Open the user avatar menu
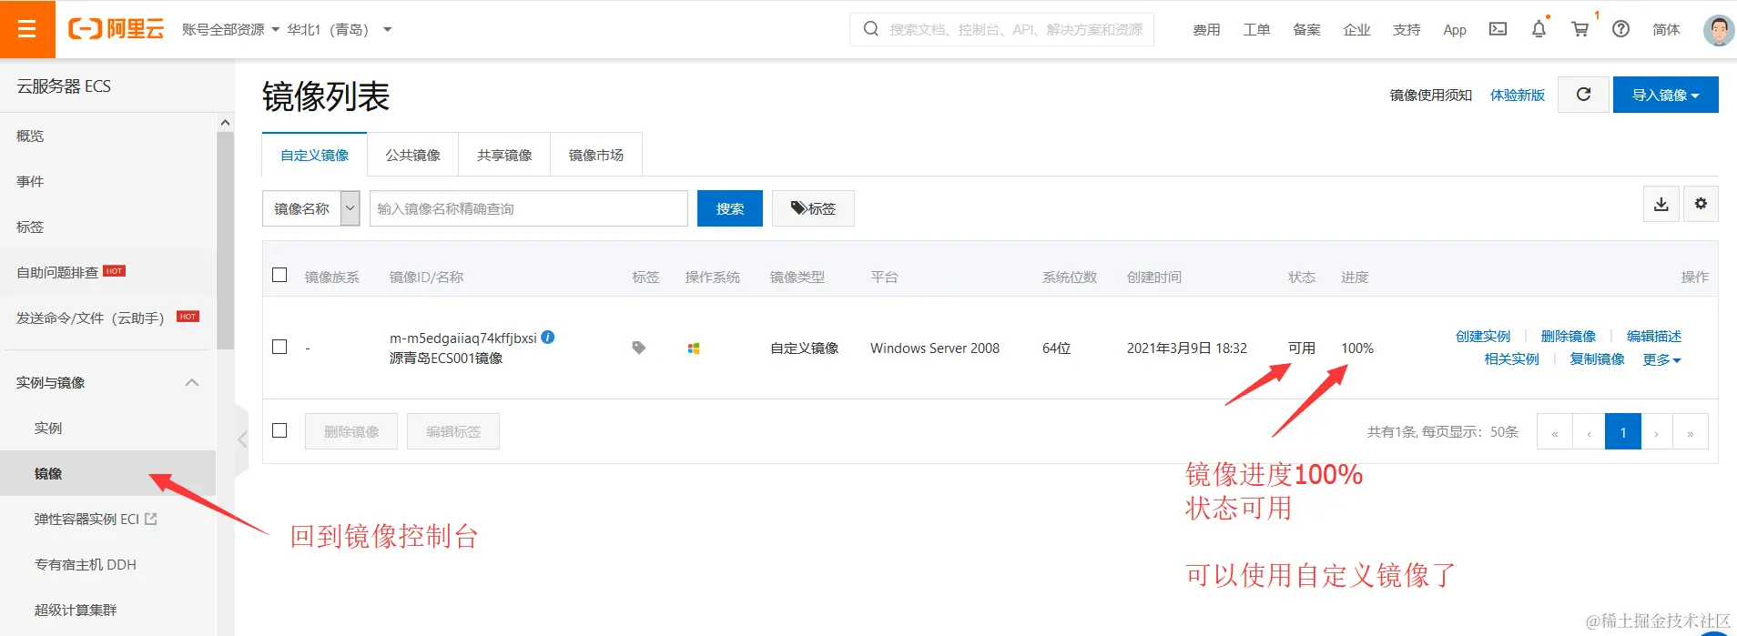Viewport: 1737px width, 636px height. click(1718, 29)
